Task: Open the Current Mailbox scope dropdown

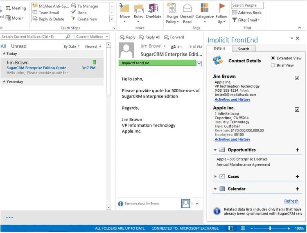Action: click(92, 36)
